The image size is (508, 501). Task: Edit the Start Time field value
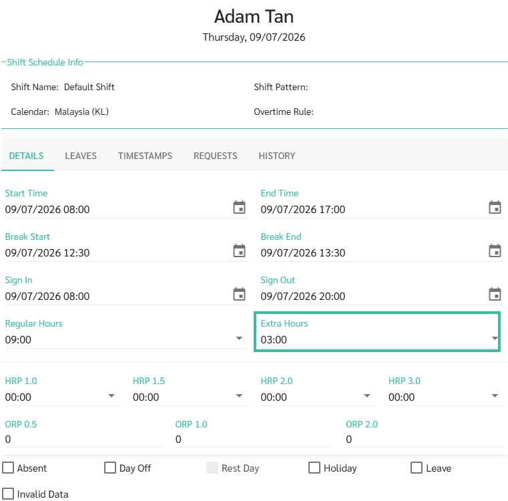(117, 210)
